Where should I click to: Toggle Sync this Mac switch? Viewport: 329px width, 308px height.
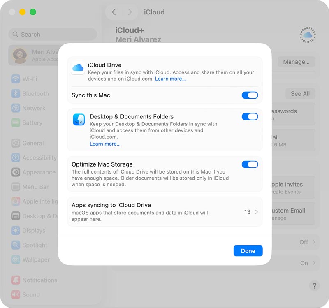click(250, 95)
